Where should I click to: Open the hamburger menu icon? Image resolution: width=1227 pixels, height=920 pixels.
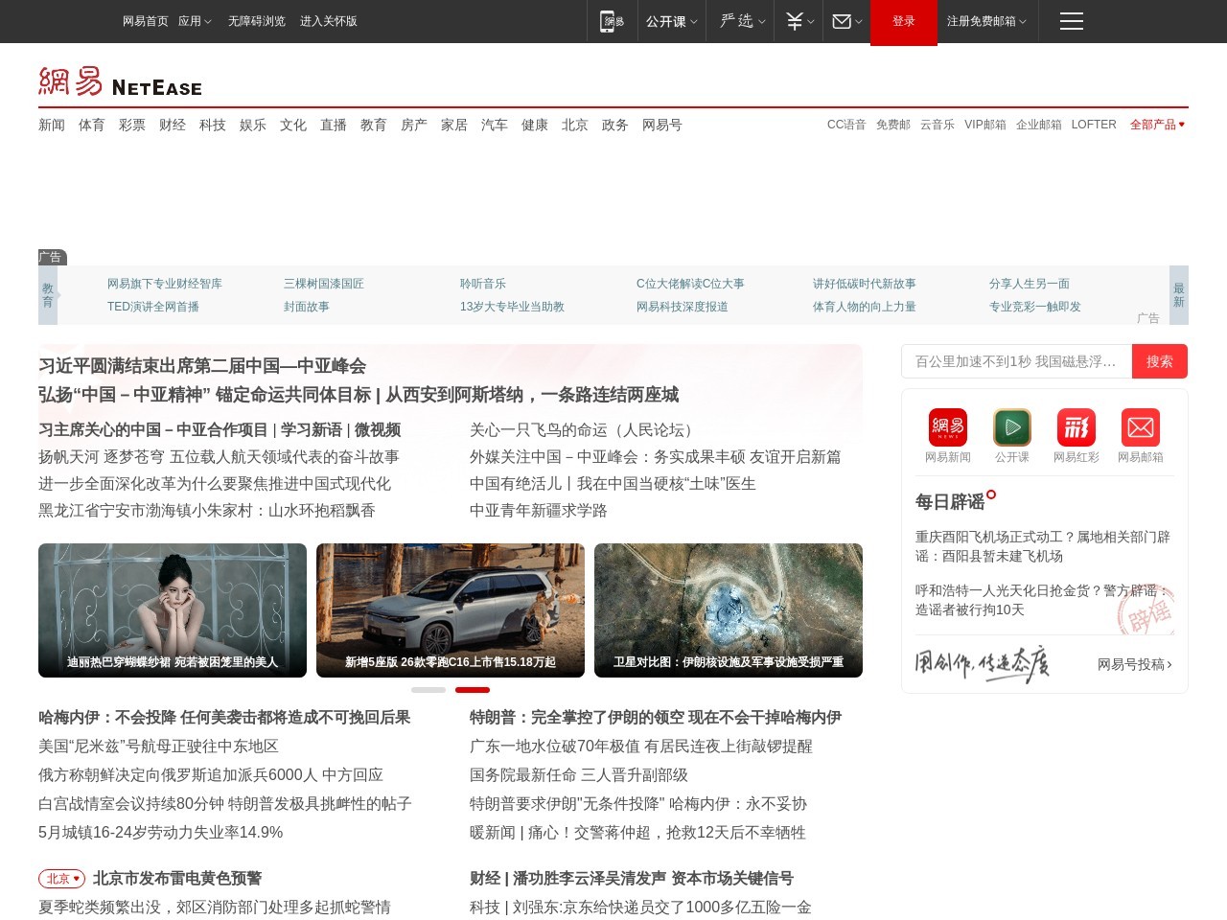click(x=1072, y=21)
